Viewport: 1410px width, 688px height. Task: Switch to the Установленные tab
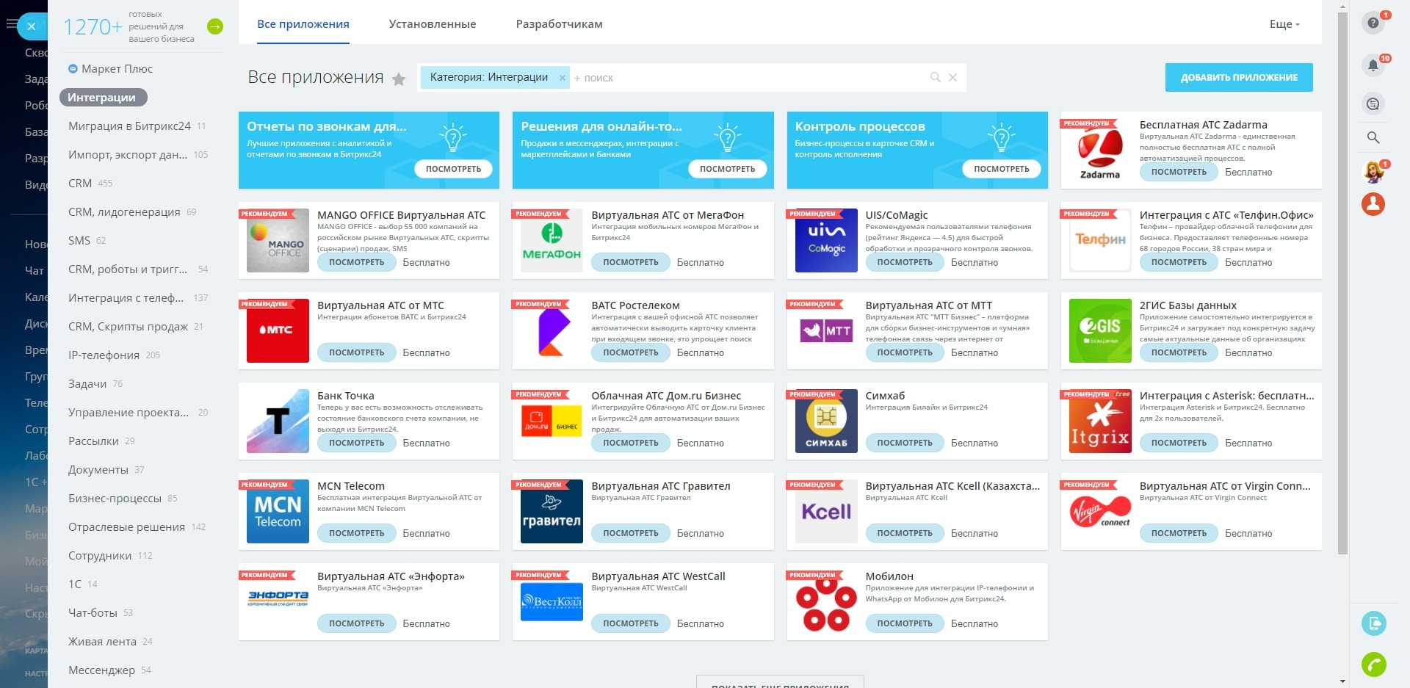[433, 24]
